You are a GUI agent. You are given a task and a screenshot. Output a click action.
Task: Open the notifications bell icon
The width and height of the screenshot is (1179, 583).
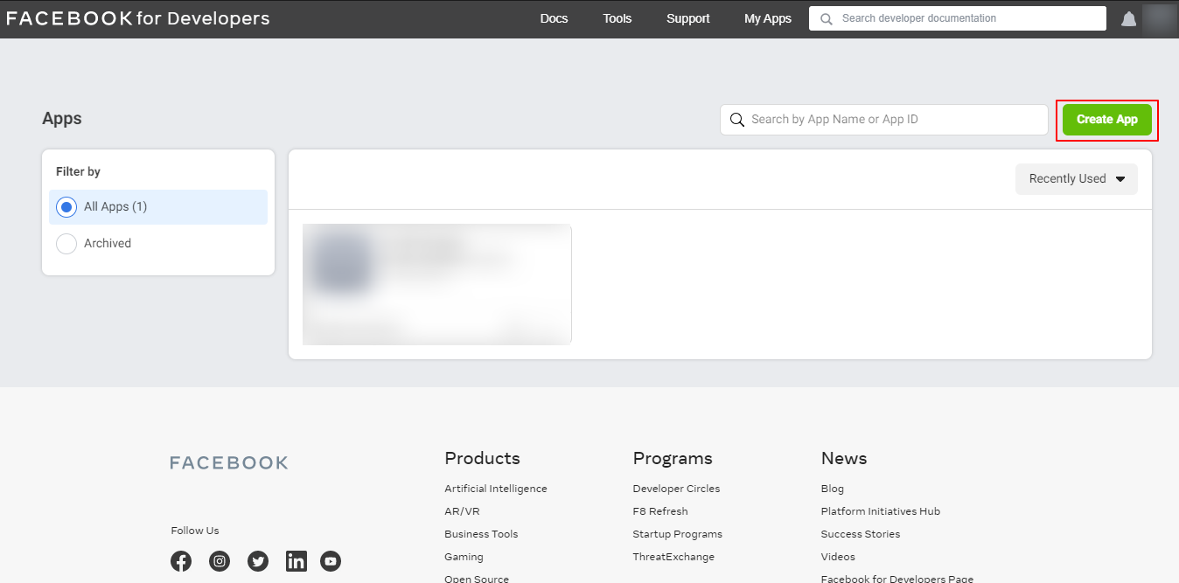[x=1128, y=19]
